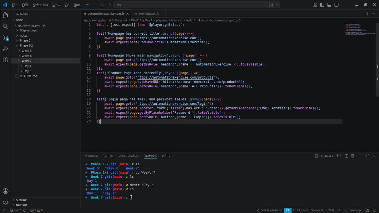The width and height of the screenshot is (379, 213).
Task: Open the Run and Debug view
Action: (x=5, y=49)
